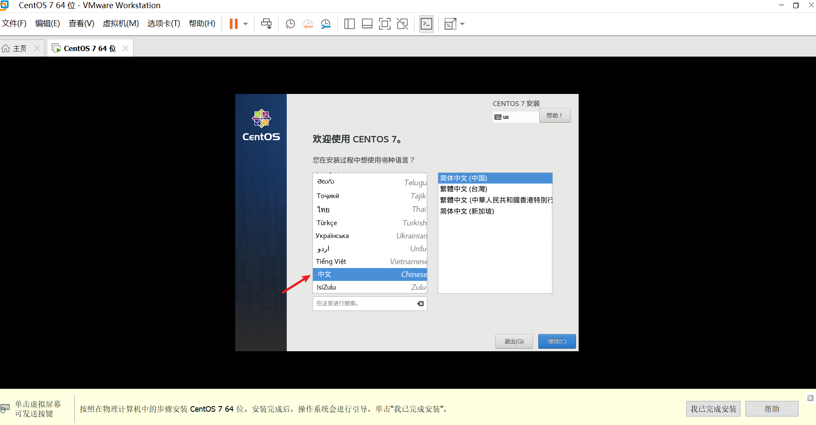The width and height of the screenshot is (816, 425).
Task: Open snapshot manager icon
Action: click(326, 24)
